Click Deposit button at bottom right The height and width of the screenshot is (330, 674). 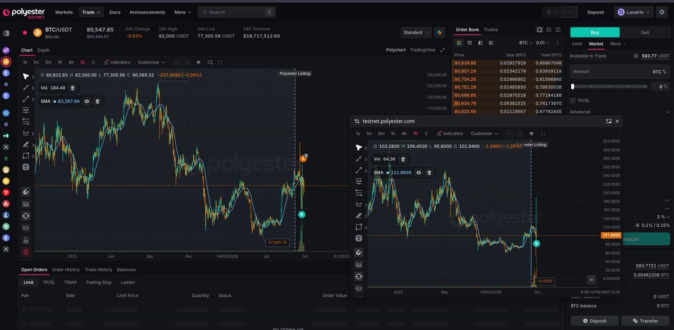point(594,321)
